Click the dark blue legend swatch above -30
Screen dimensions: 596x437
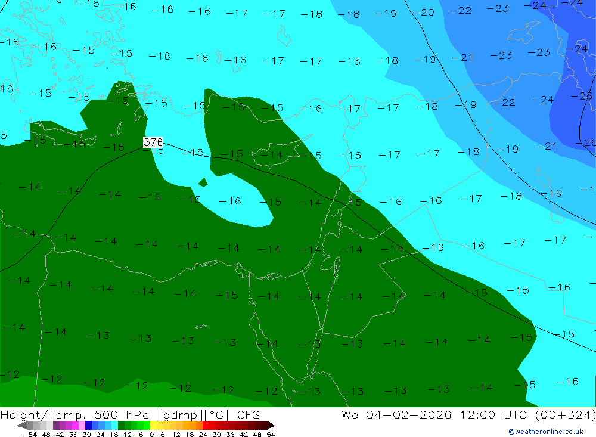88,426
